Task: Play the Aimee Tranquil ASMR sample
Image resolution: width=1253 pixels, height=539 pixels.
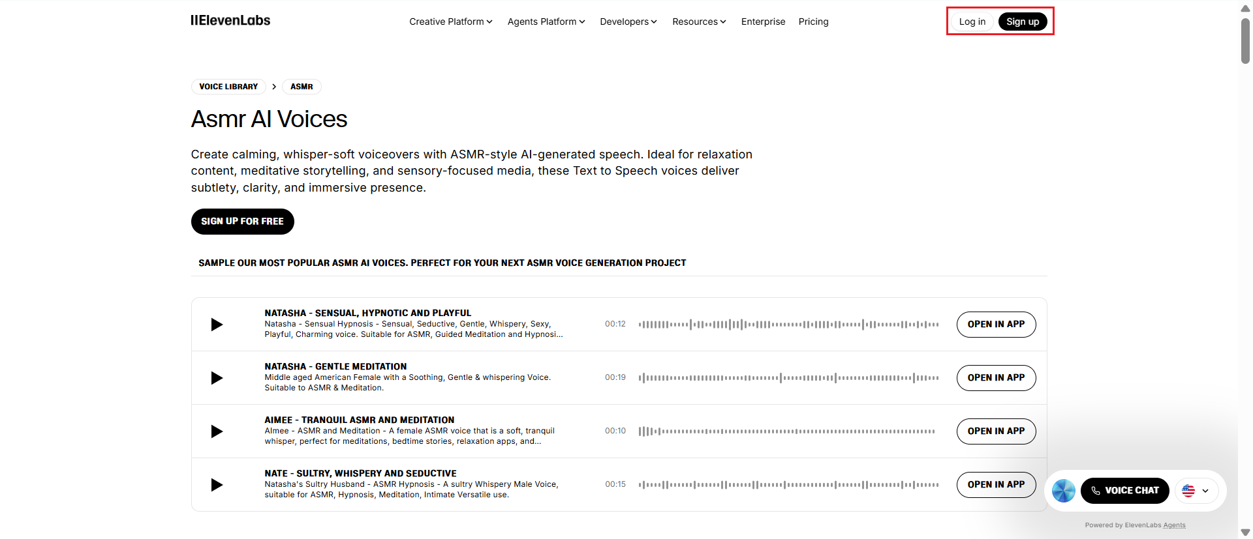Action: pos(217,431)
